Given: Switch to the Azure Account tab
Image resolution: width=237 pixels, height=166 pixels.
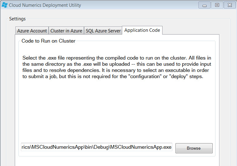Looking at the screenshot, I should click(32, 31).
